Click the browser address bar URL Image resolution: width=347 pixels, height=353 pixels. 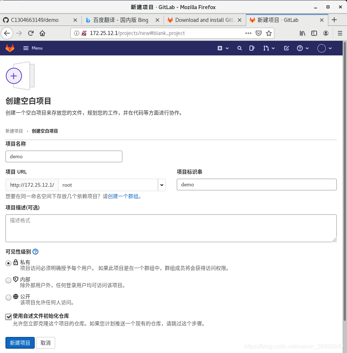(x=137, y=33)
